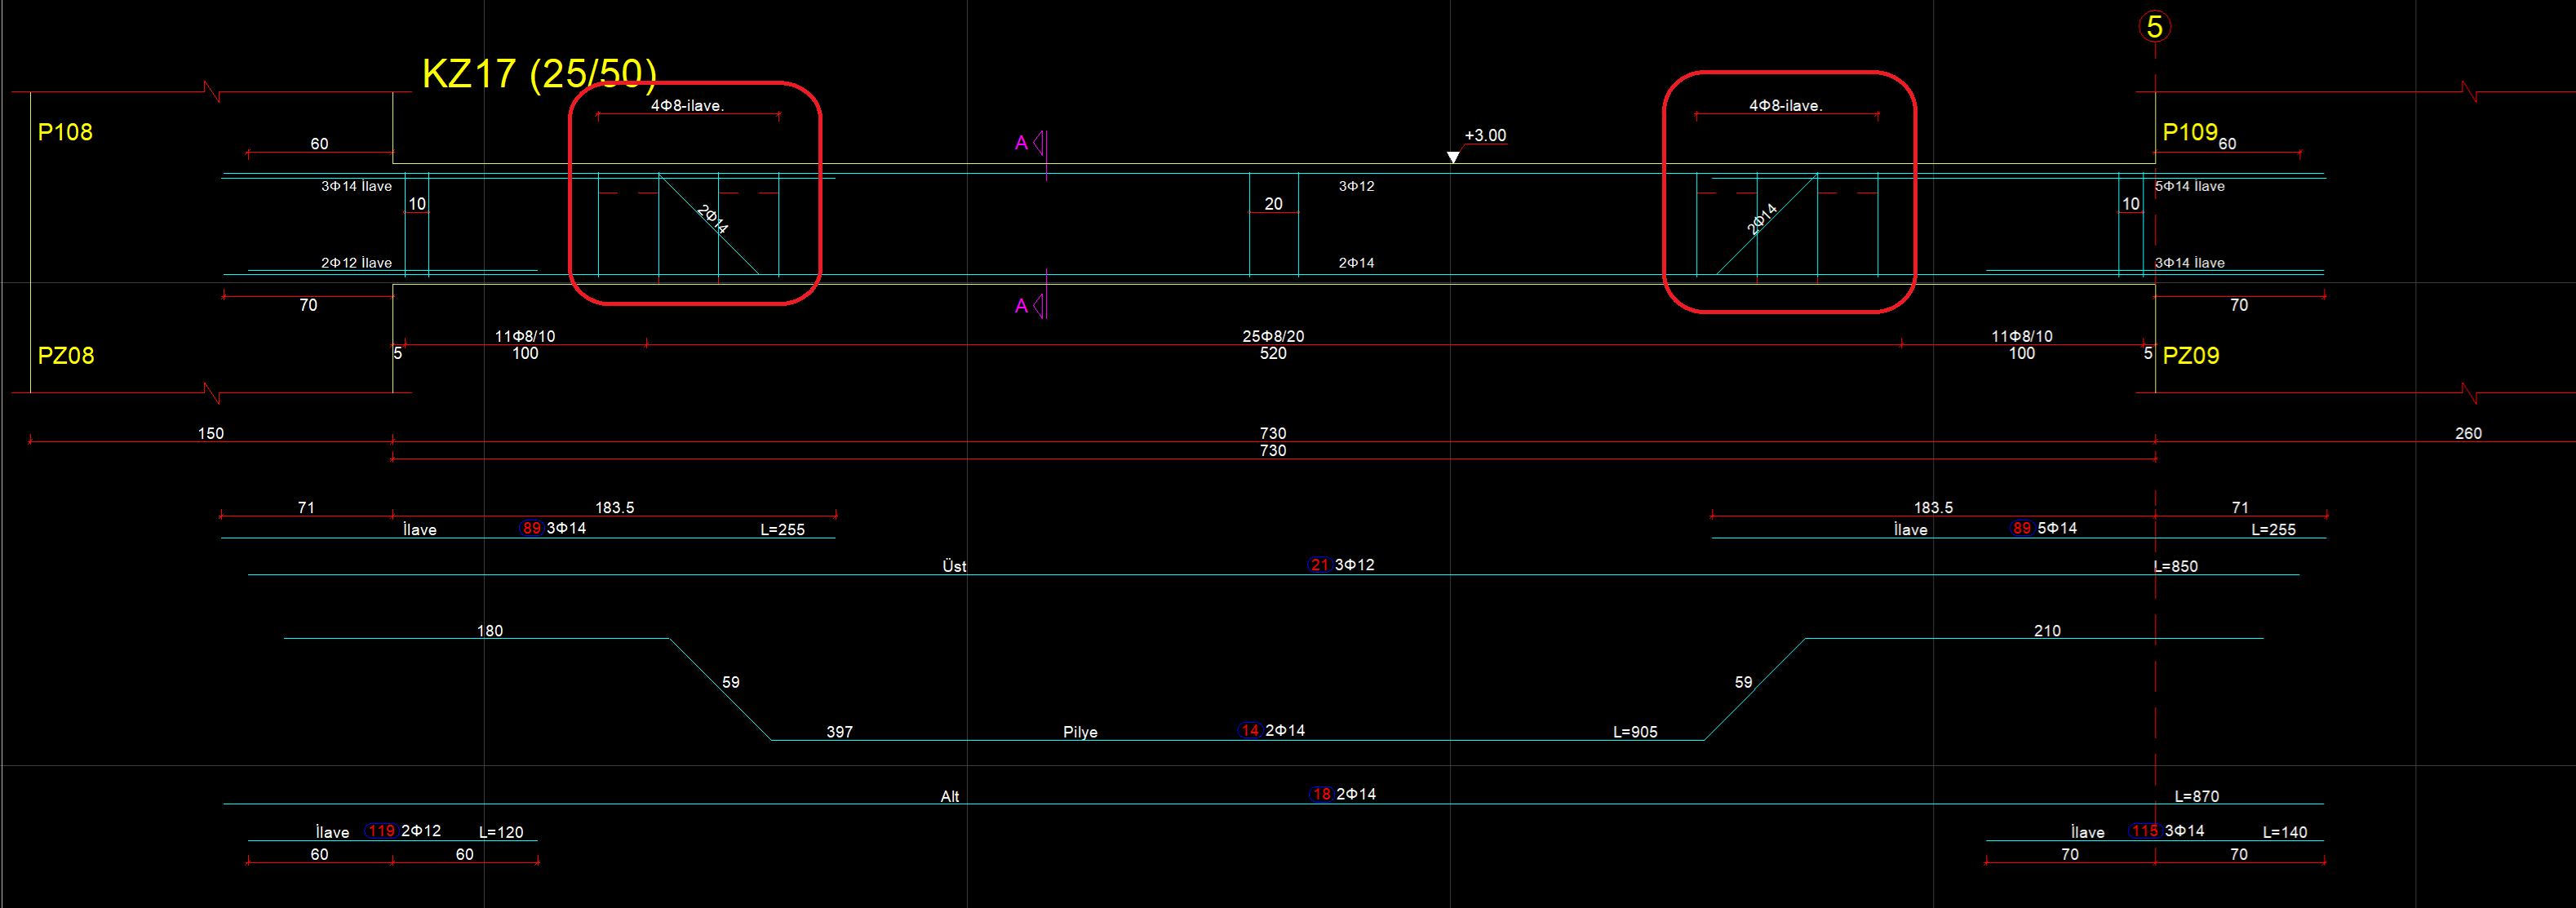Click position number 89 circle beside 3Φ14

[531, 528]
